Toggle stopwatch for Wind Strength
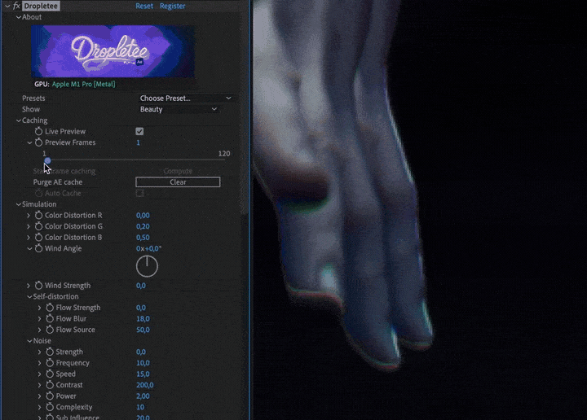 click(x=38, y=286)
